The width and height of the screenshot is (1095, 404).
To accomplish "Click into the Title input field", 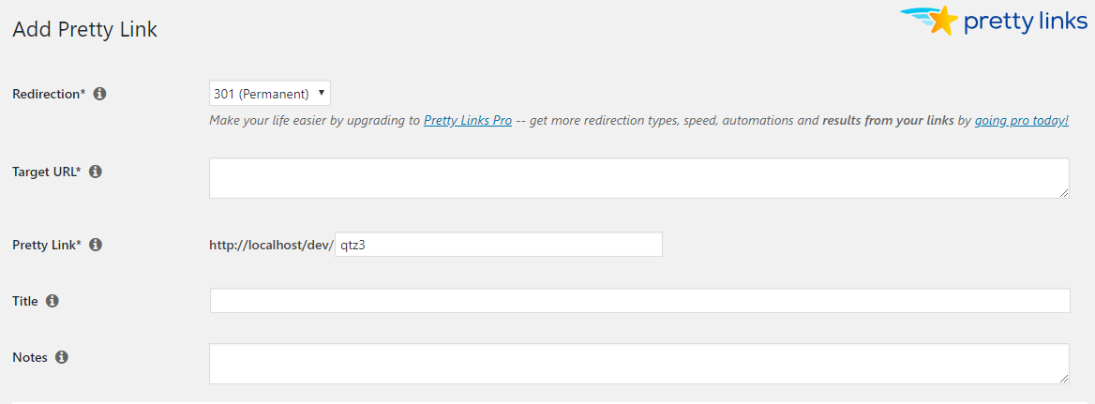I will (639, 301).
